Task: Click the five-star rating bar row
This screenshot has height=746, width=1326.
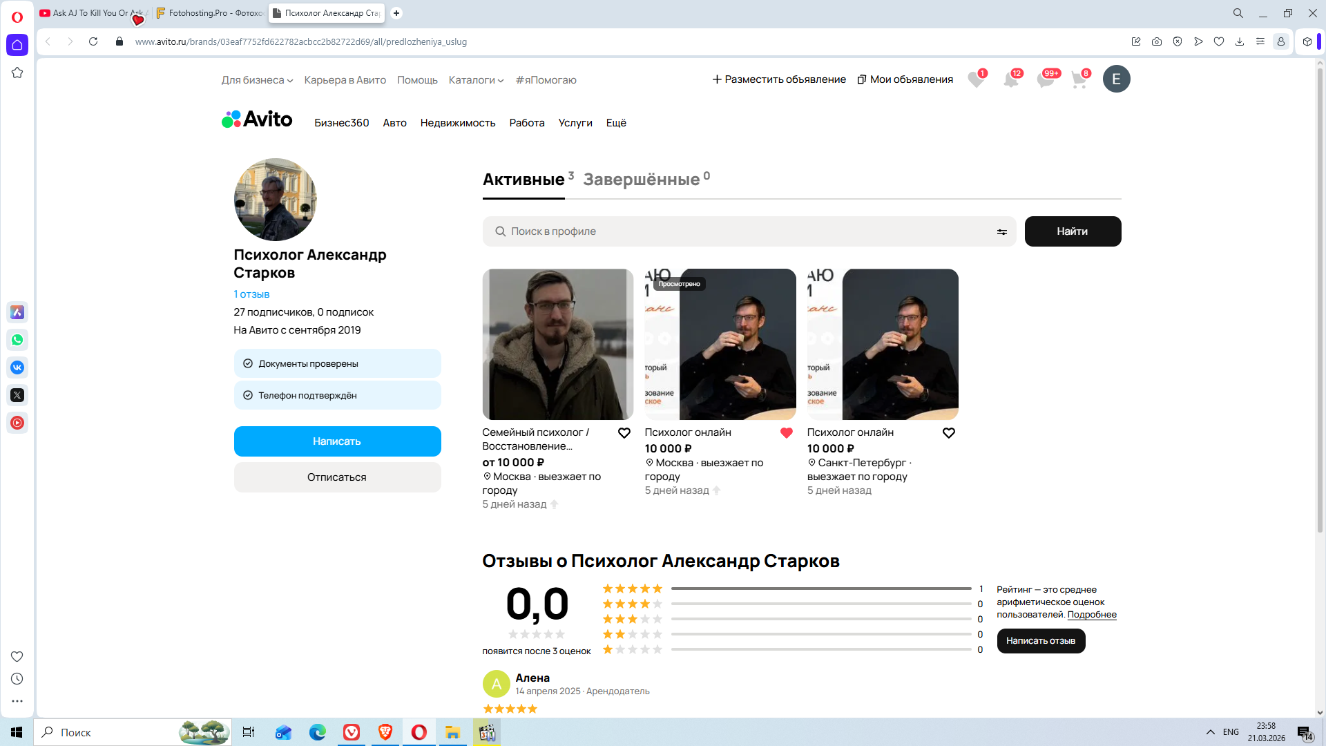Action: click(x=820, y=589)
